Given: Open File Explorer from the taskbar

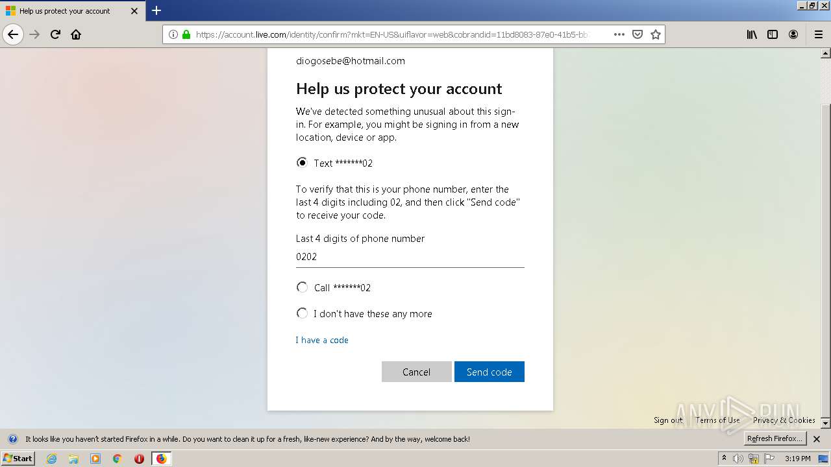Looking at the screenshot, I should (x=73, y=459).
